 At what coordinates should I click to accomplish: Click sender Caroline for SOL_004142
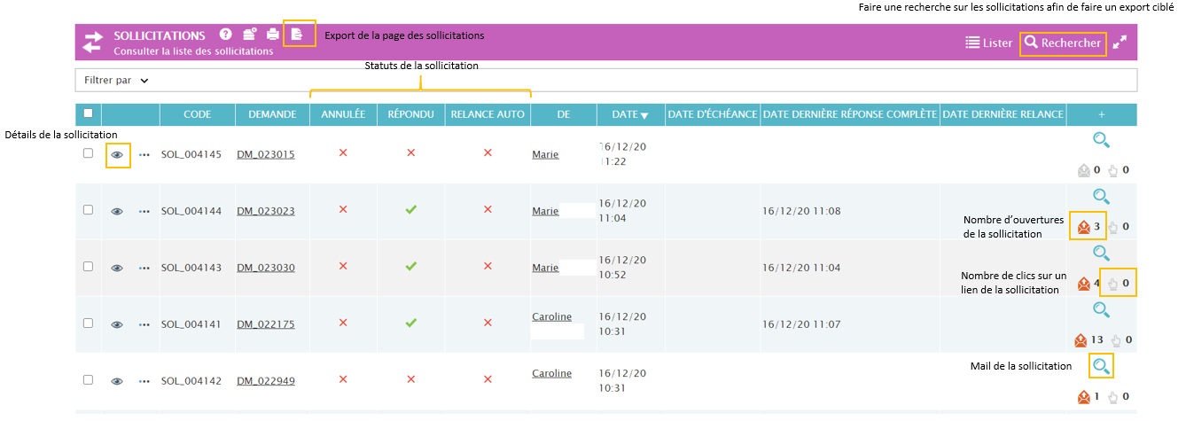pyautogui.click(x=551, y=373)
